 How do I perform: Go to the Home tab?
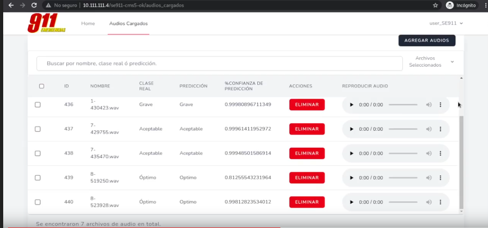coord(88,24)
